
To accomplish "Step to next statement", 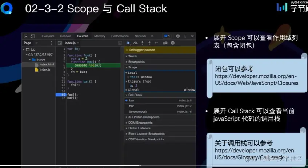I will pyautogui.click(x=156, y=43).
